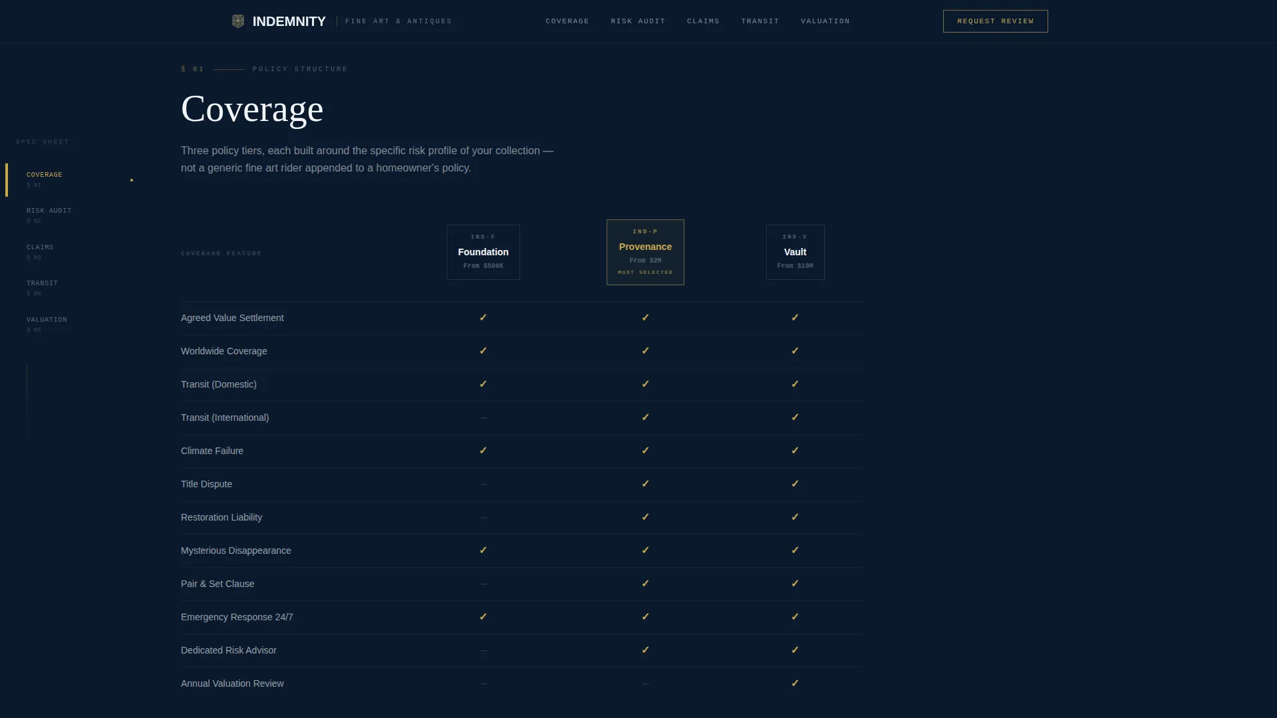
Task: Select the Provenance IND-P tier card
Action: coord(645,252)
